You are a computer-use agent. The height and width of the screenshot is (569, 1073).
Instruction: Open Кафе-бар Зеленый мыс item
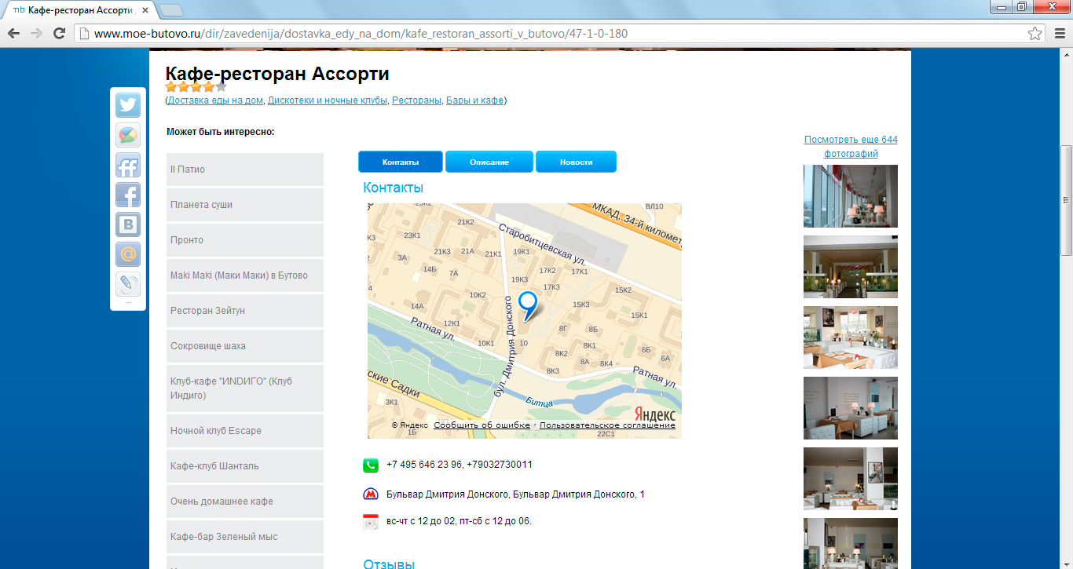(x=245, y=537)
